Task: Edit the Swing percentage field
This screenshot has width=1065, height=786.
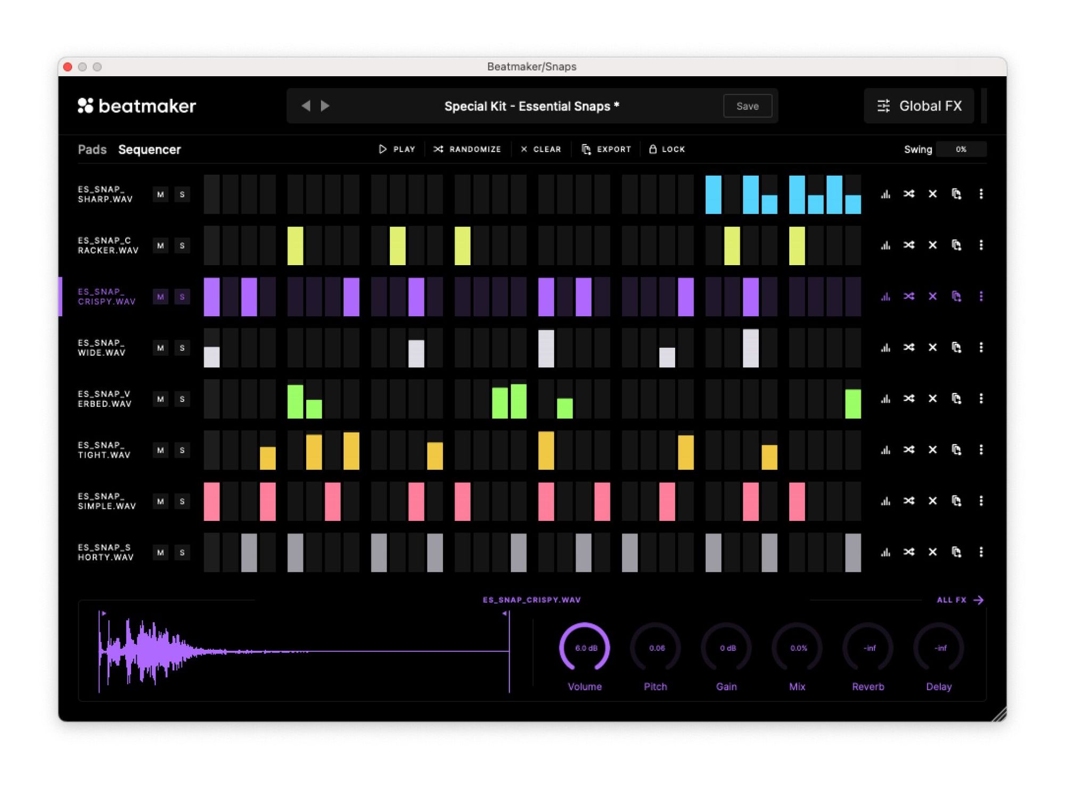Action: (962, 150)
